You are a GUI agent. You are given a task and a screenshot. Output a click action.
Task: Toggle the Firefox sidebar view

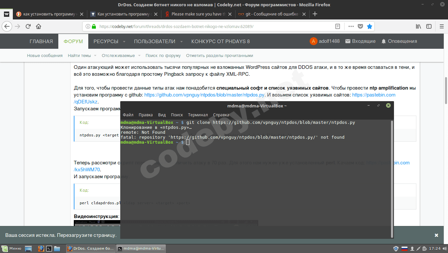(429, 26)
